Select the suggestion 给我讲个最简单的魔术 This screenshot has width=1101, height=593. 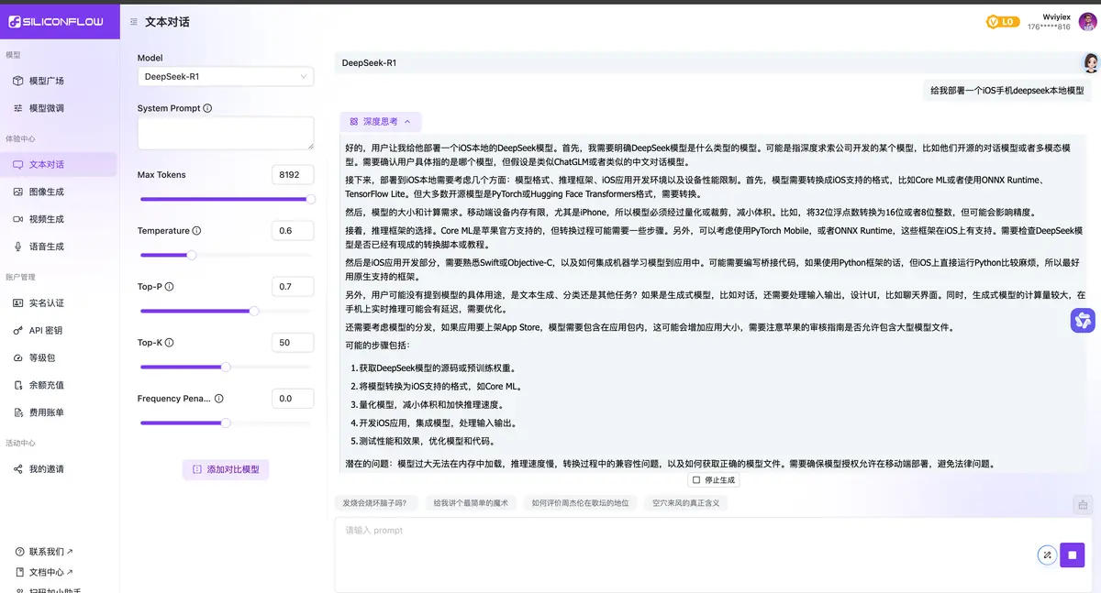[x=471, y=502]
